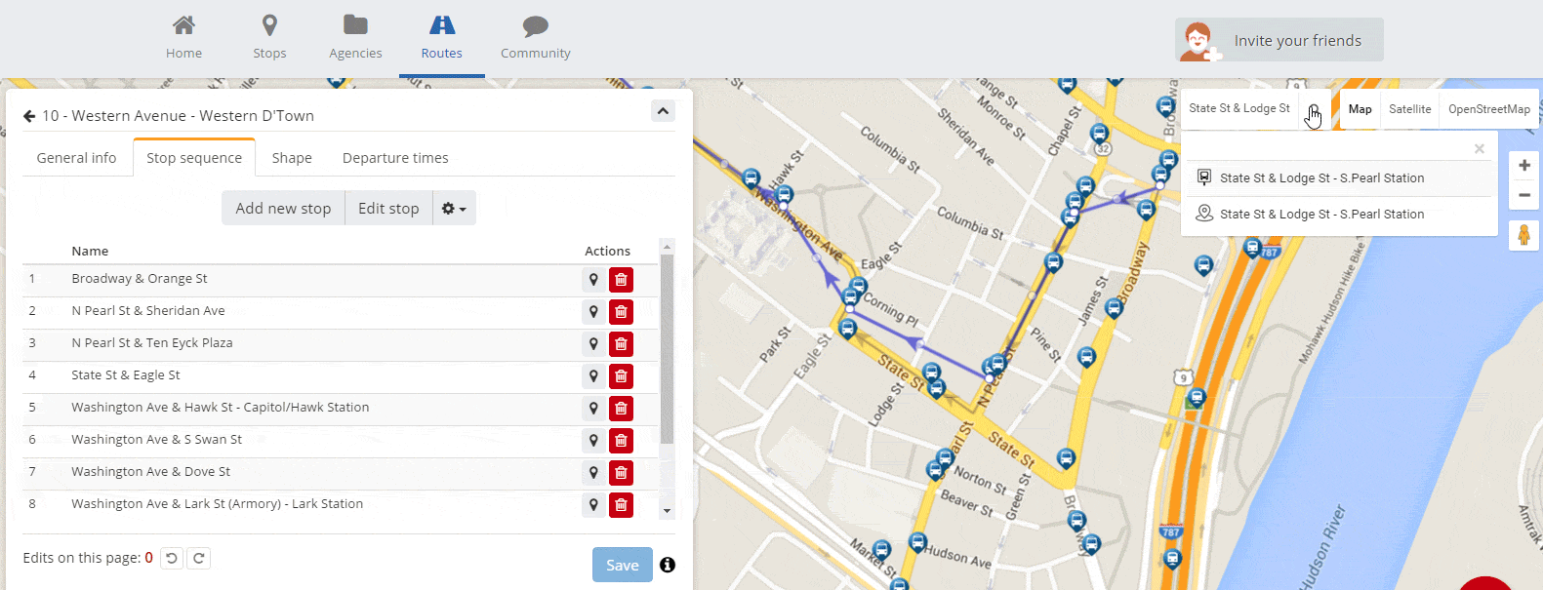Click the stop list scrollbar down arrow

pyautogui.click(x=668, y=511)
